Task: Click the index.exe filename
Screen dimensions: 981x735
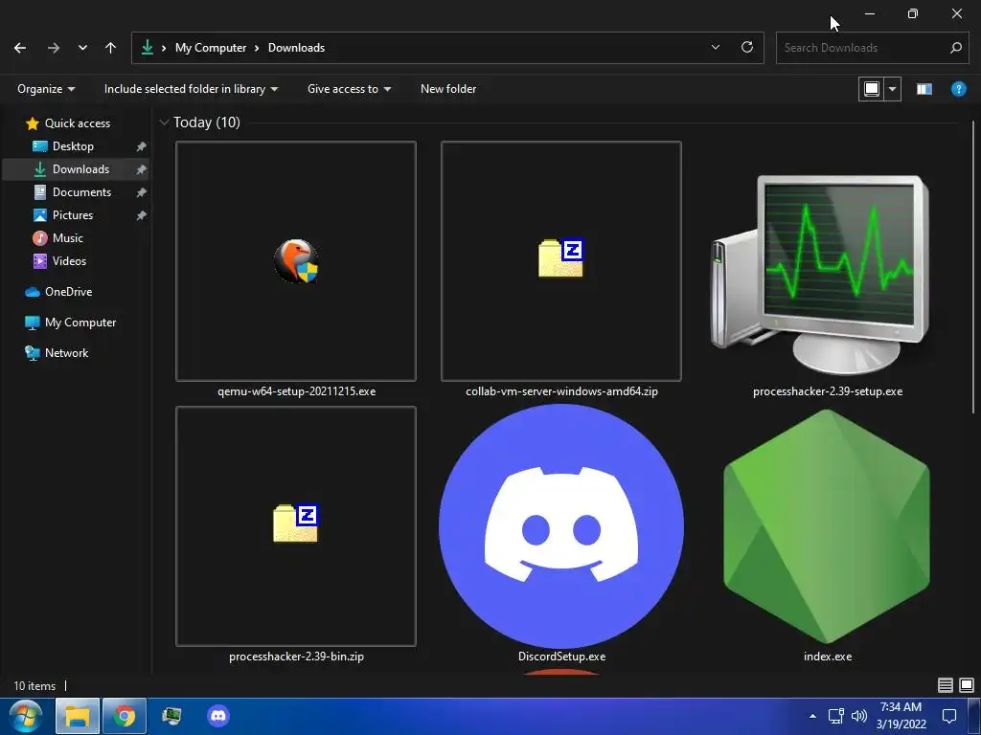Action: coord(828,657)
